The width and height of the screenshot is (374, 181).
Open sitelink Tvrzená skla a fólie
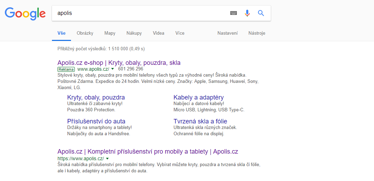201,121
